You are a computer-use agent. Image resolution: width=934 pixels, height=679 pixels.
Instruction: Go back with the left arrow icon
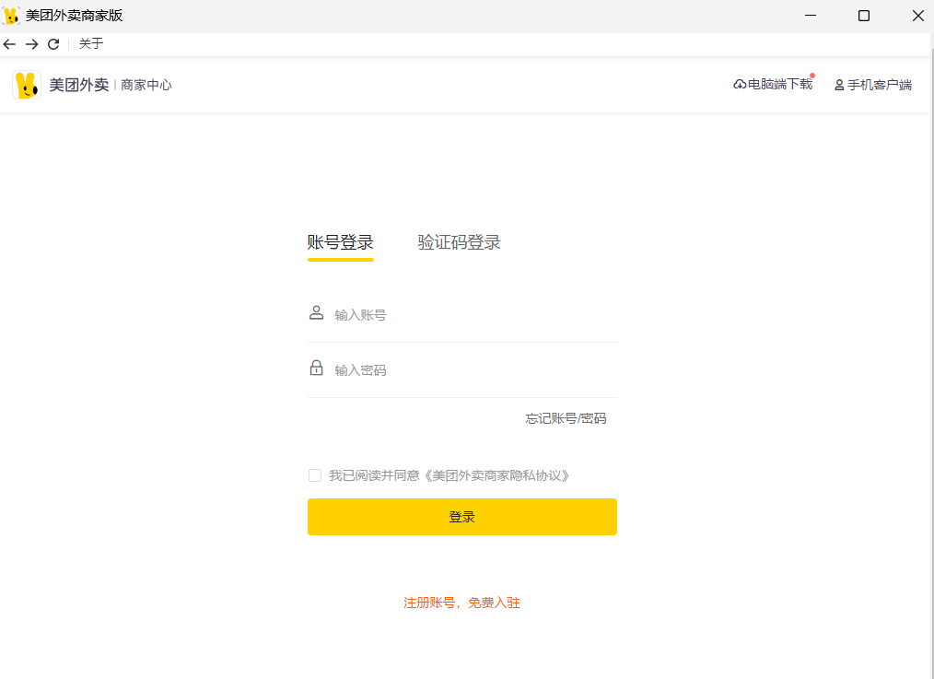tap(9, 44)
